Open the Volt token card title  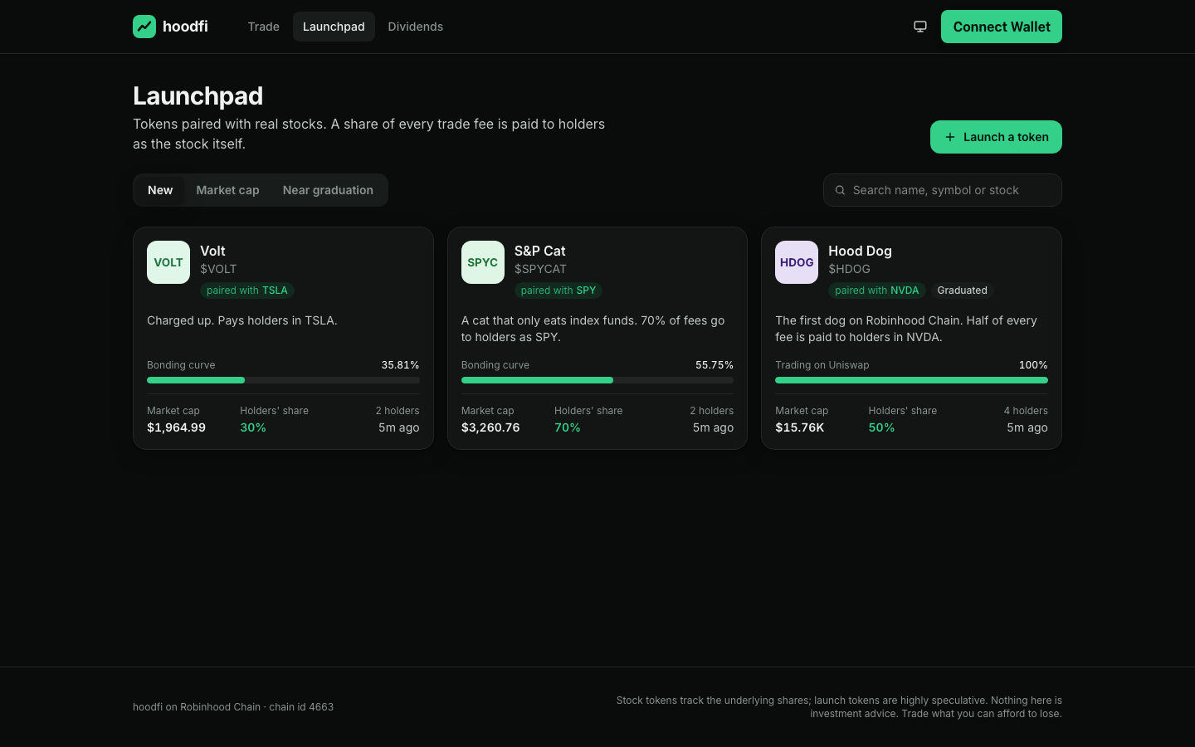tap(212, 251)
